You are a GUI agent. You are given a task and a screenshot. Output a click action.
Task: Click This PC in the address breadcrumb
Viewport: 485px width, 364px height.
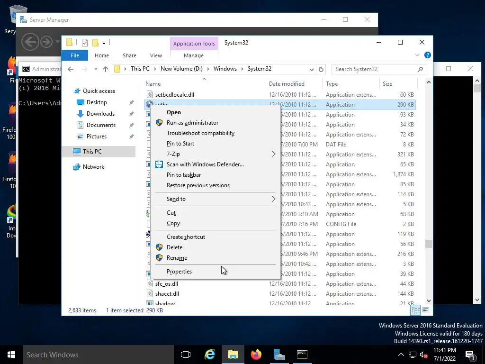140,69
